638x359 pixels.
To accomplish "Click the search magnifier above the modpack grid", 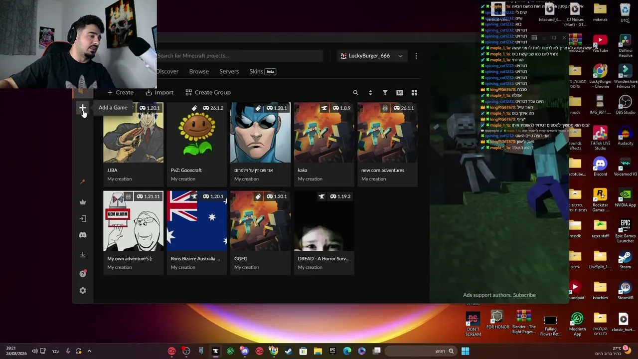I will click(355, 93).
